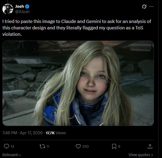Image resolution: width=162 pixels, height=158 pixels.
Task: Open the Grok explain icon on the post
Action: pyautogui.click(x=144, y=7)
